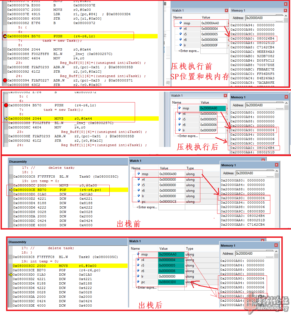Click the lr register icon in top Watch panel
The image size is (291, 316).
click(180, 45)
